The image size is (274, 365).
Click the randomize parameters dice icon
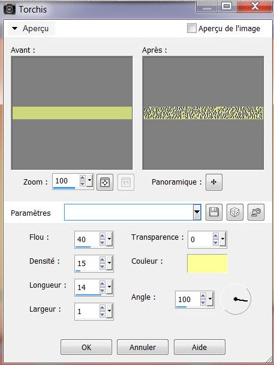(234, 212)
